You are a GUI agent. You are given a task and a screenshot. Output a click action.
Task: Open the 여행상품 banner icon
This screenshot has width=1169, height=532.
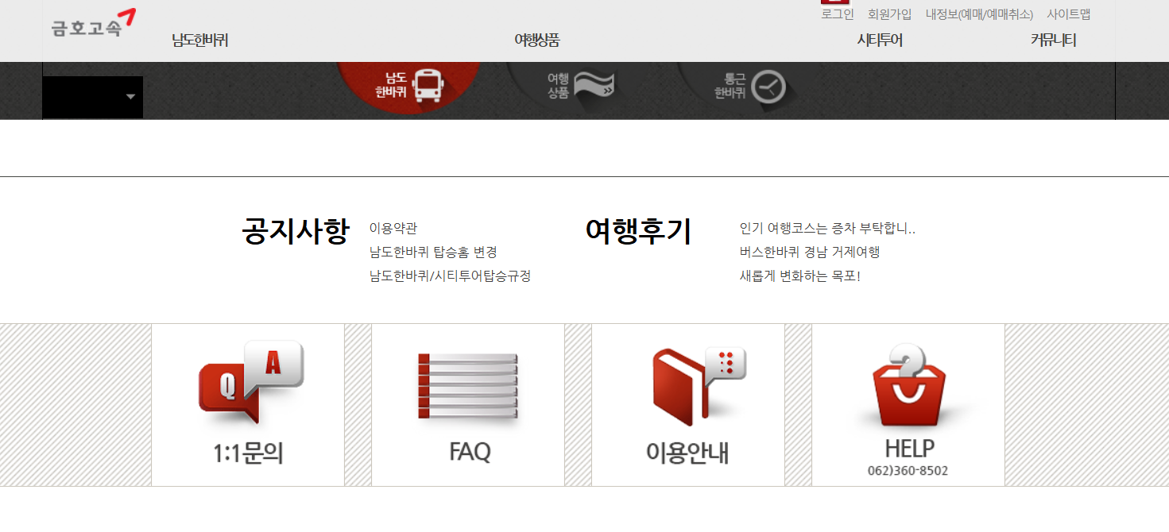(x=580, y=85)
